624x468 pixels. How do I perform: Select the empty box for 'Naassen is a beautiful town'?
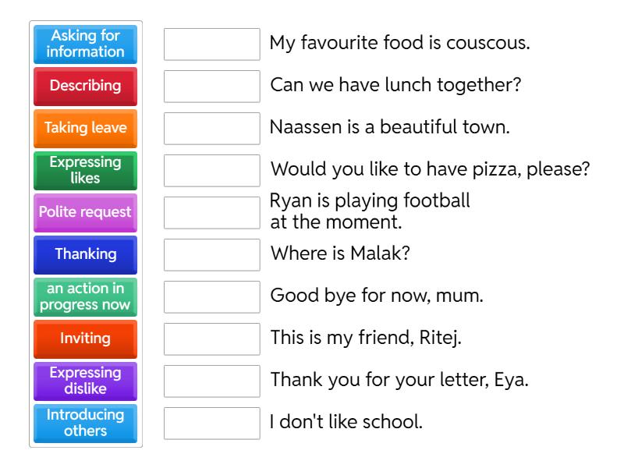tap(212, 129)
